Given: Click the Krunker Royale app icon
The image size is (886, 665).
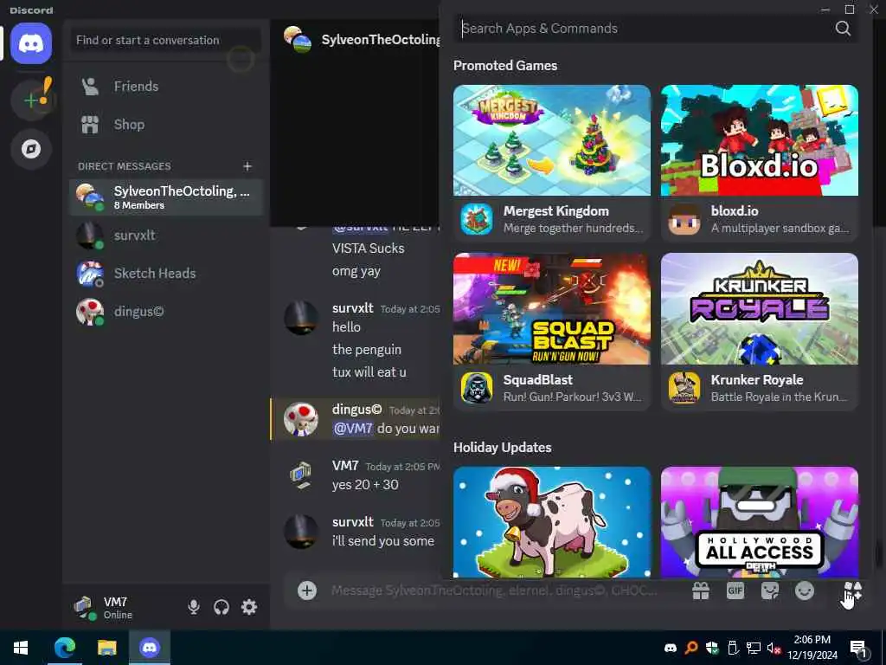Looking at the screenshot, I should [684, 387].
